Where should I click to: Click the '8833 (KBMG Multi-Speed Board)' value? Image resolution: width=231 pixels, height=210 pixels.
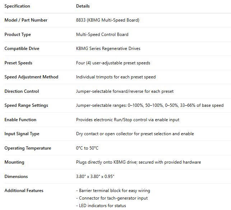(107, 20)
